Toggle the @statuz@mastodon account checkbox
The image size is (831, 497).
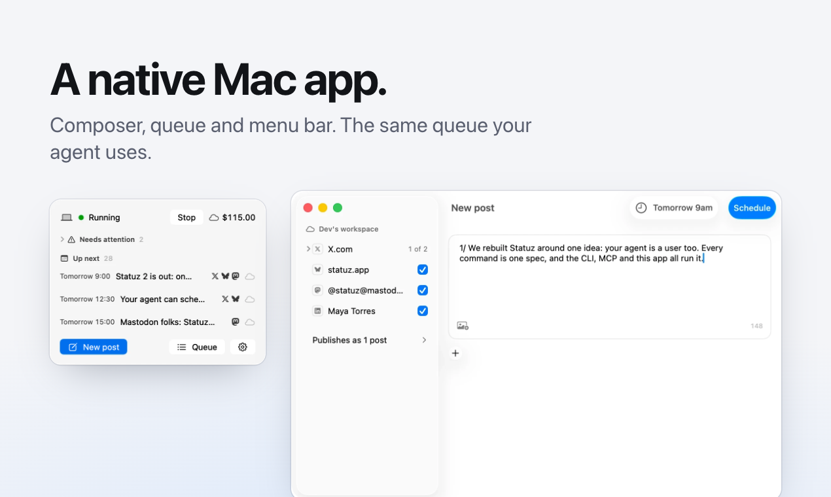click(423, 290)
